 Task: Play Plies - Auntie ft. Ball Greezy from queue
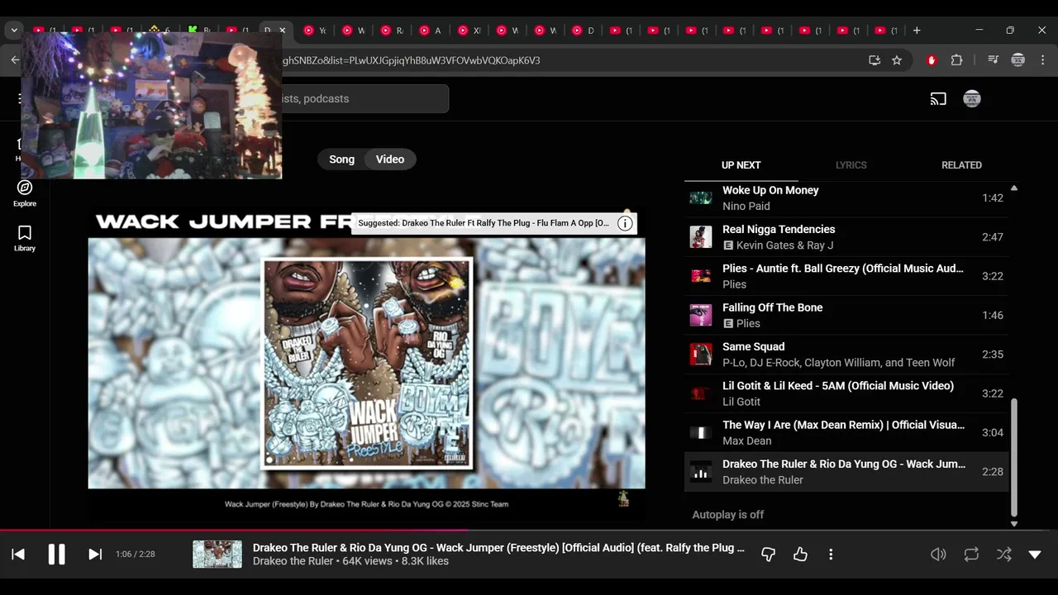click(846, 276)
